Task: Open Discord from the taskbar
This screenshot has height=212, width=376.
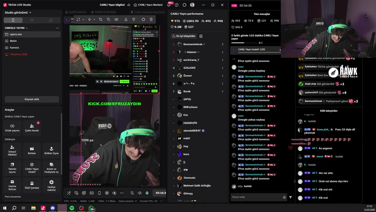Action: [x=53, y=208]
